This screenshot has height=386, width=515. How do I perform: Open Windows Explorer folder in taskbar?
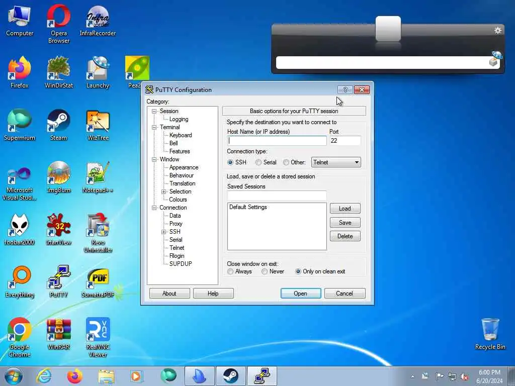click(106, 376)
